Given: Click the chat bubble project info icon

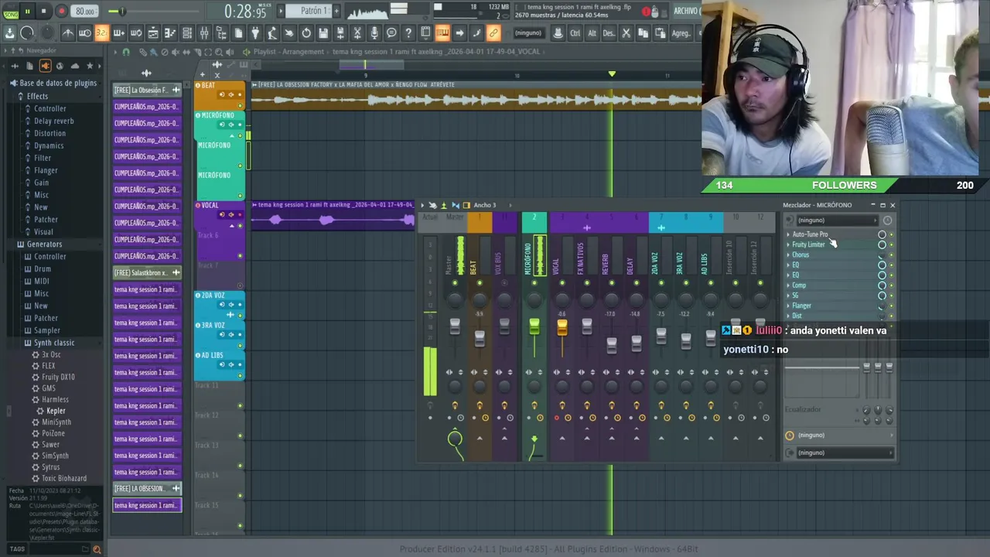Looking at the screenshot, I should click(x=391, y=32).
